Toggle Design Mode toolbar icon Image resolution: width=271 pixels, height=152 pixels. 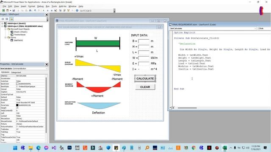[55, 11]
